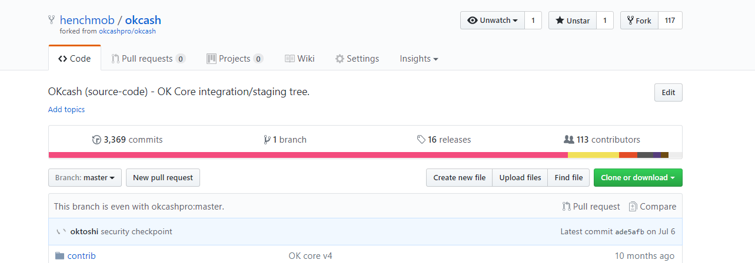
Task: Click the Code tab brackets icon
Action: [x=62, y=59]
